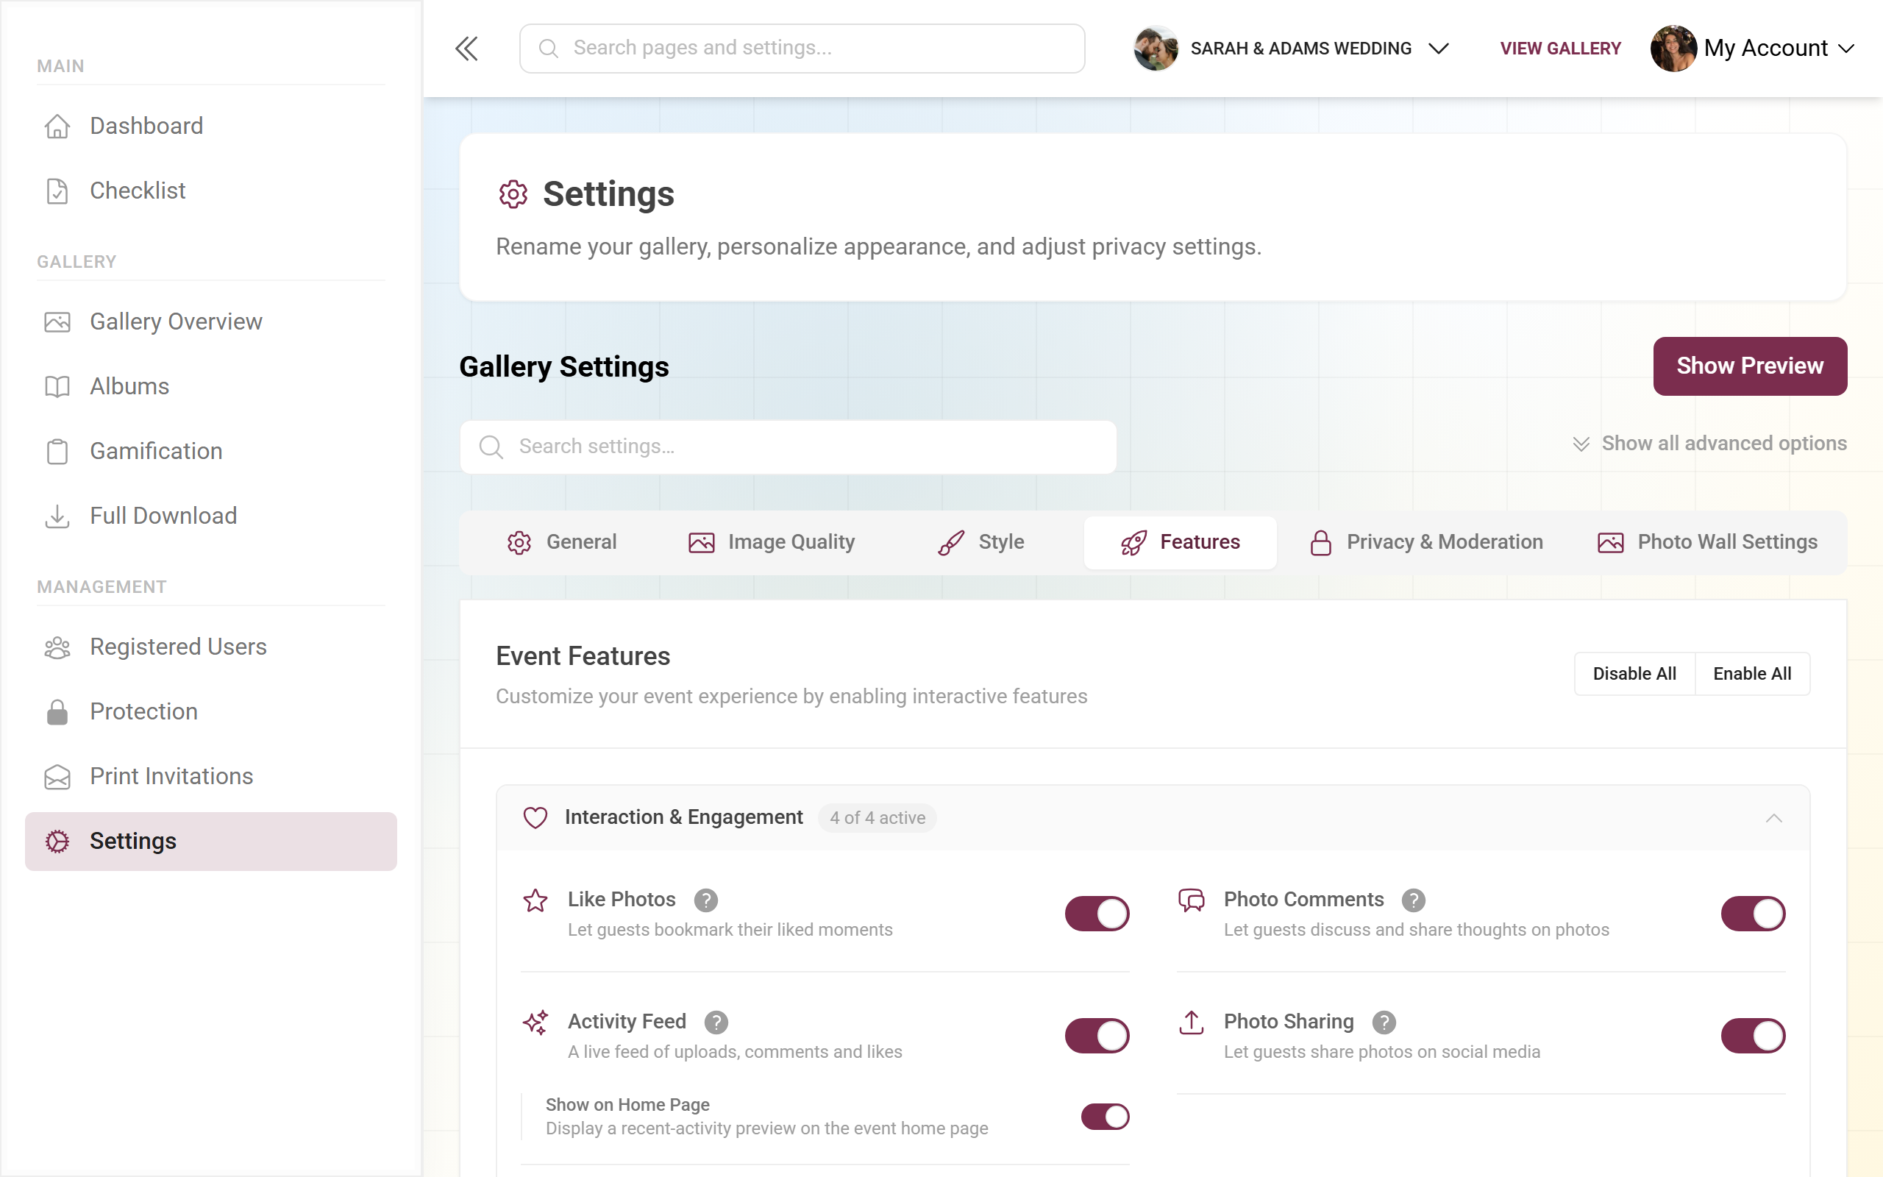Click the Protection lock icon
This screenshot has width=1883, height=1177.
point(57,711)
